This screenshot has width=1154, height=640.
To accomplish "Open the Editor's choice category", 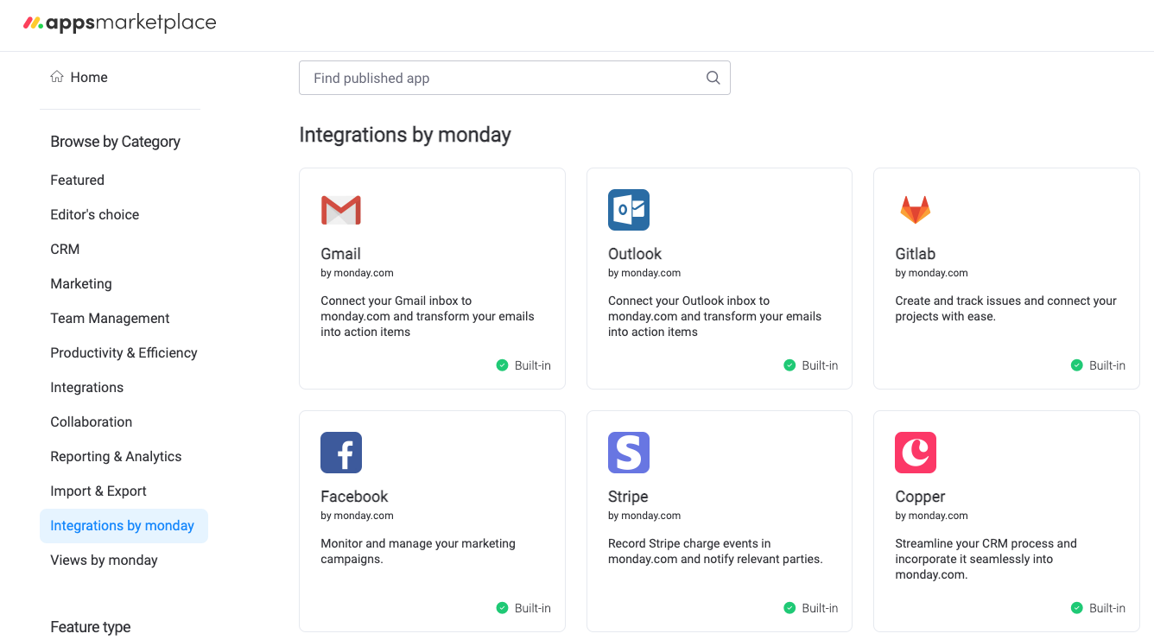I will pos(95,214).
